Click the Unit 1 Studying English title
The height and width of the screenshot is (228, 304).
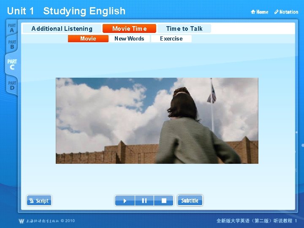(x=66, y=11)
